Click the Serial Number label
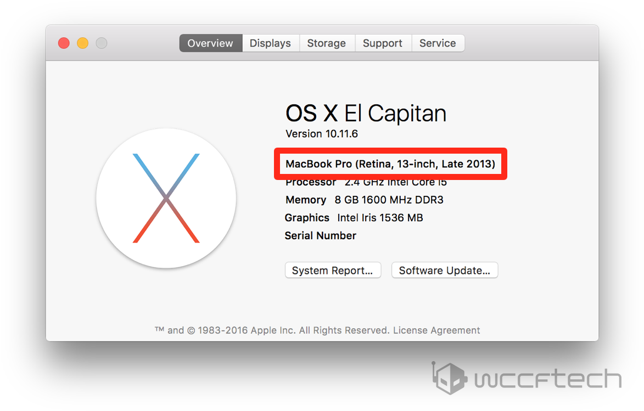 point(321,235)
